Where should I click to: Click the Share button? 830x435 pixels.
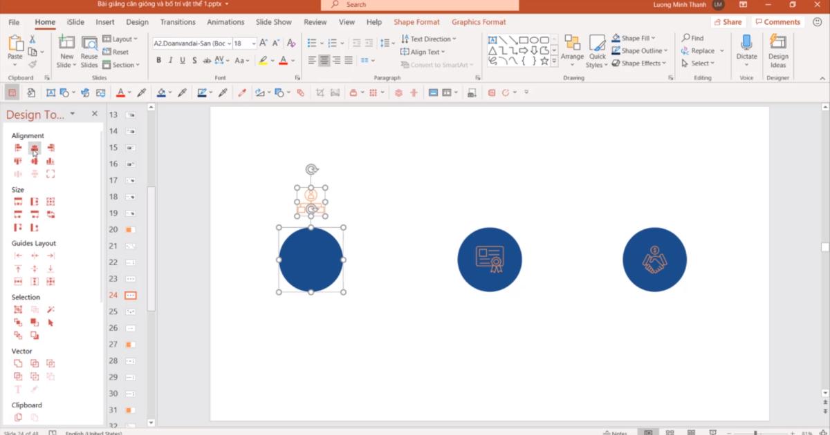coord(727,22)
